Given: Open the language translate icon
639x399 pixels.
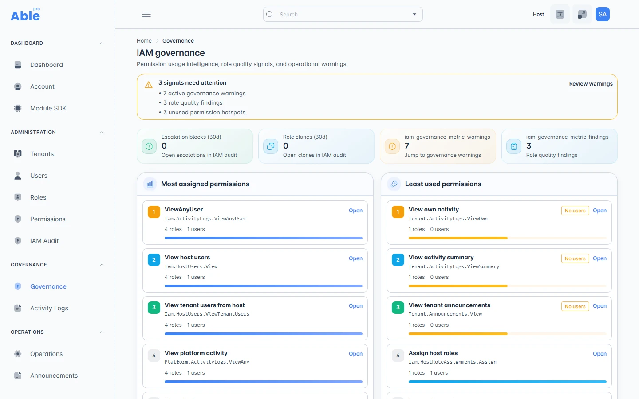Looking at the screenshot, I should point(560,14).
